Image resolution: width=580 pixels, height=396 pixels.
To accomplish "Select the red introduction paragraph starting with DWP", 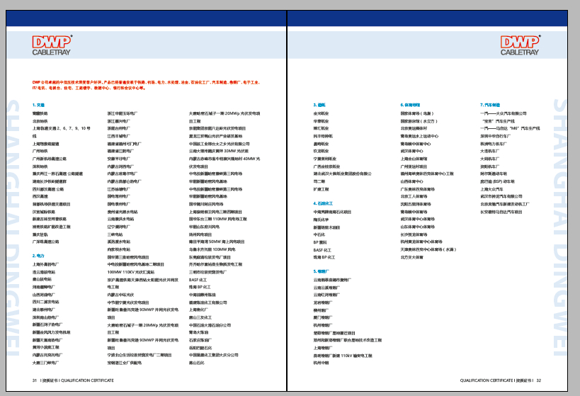I will click(x=146, y=85).
